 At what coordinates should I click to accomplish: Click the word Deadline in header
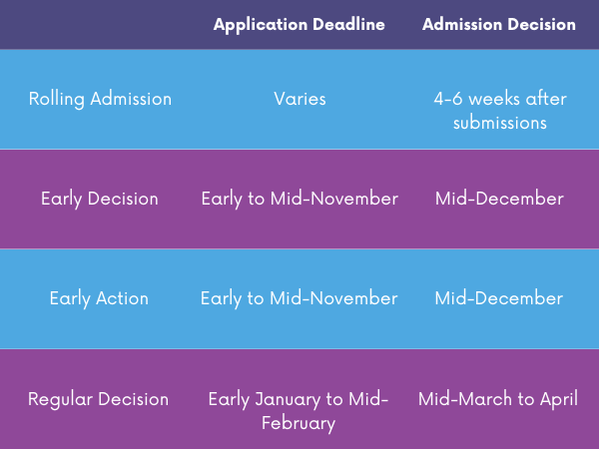[348, 24]
